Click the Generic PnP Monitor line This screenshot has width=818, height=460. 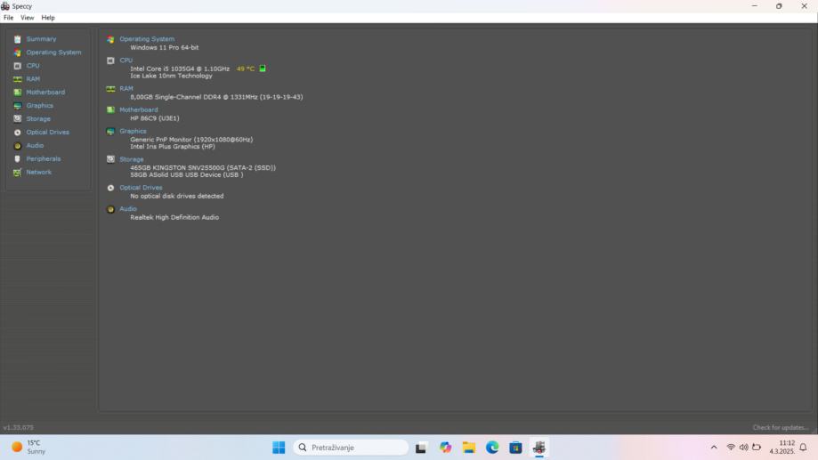coord(191,140)
